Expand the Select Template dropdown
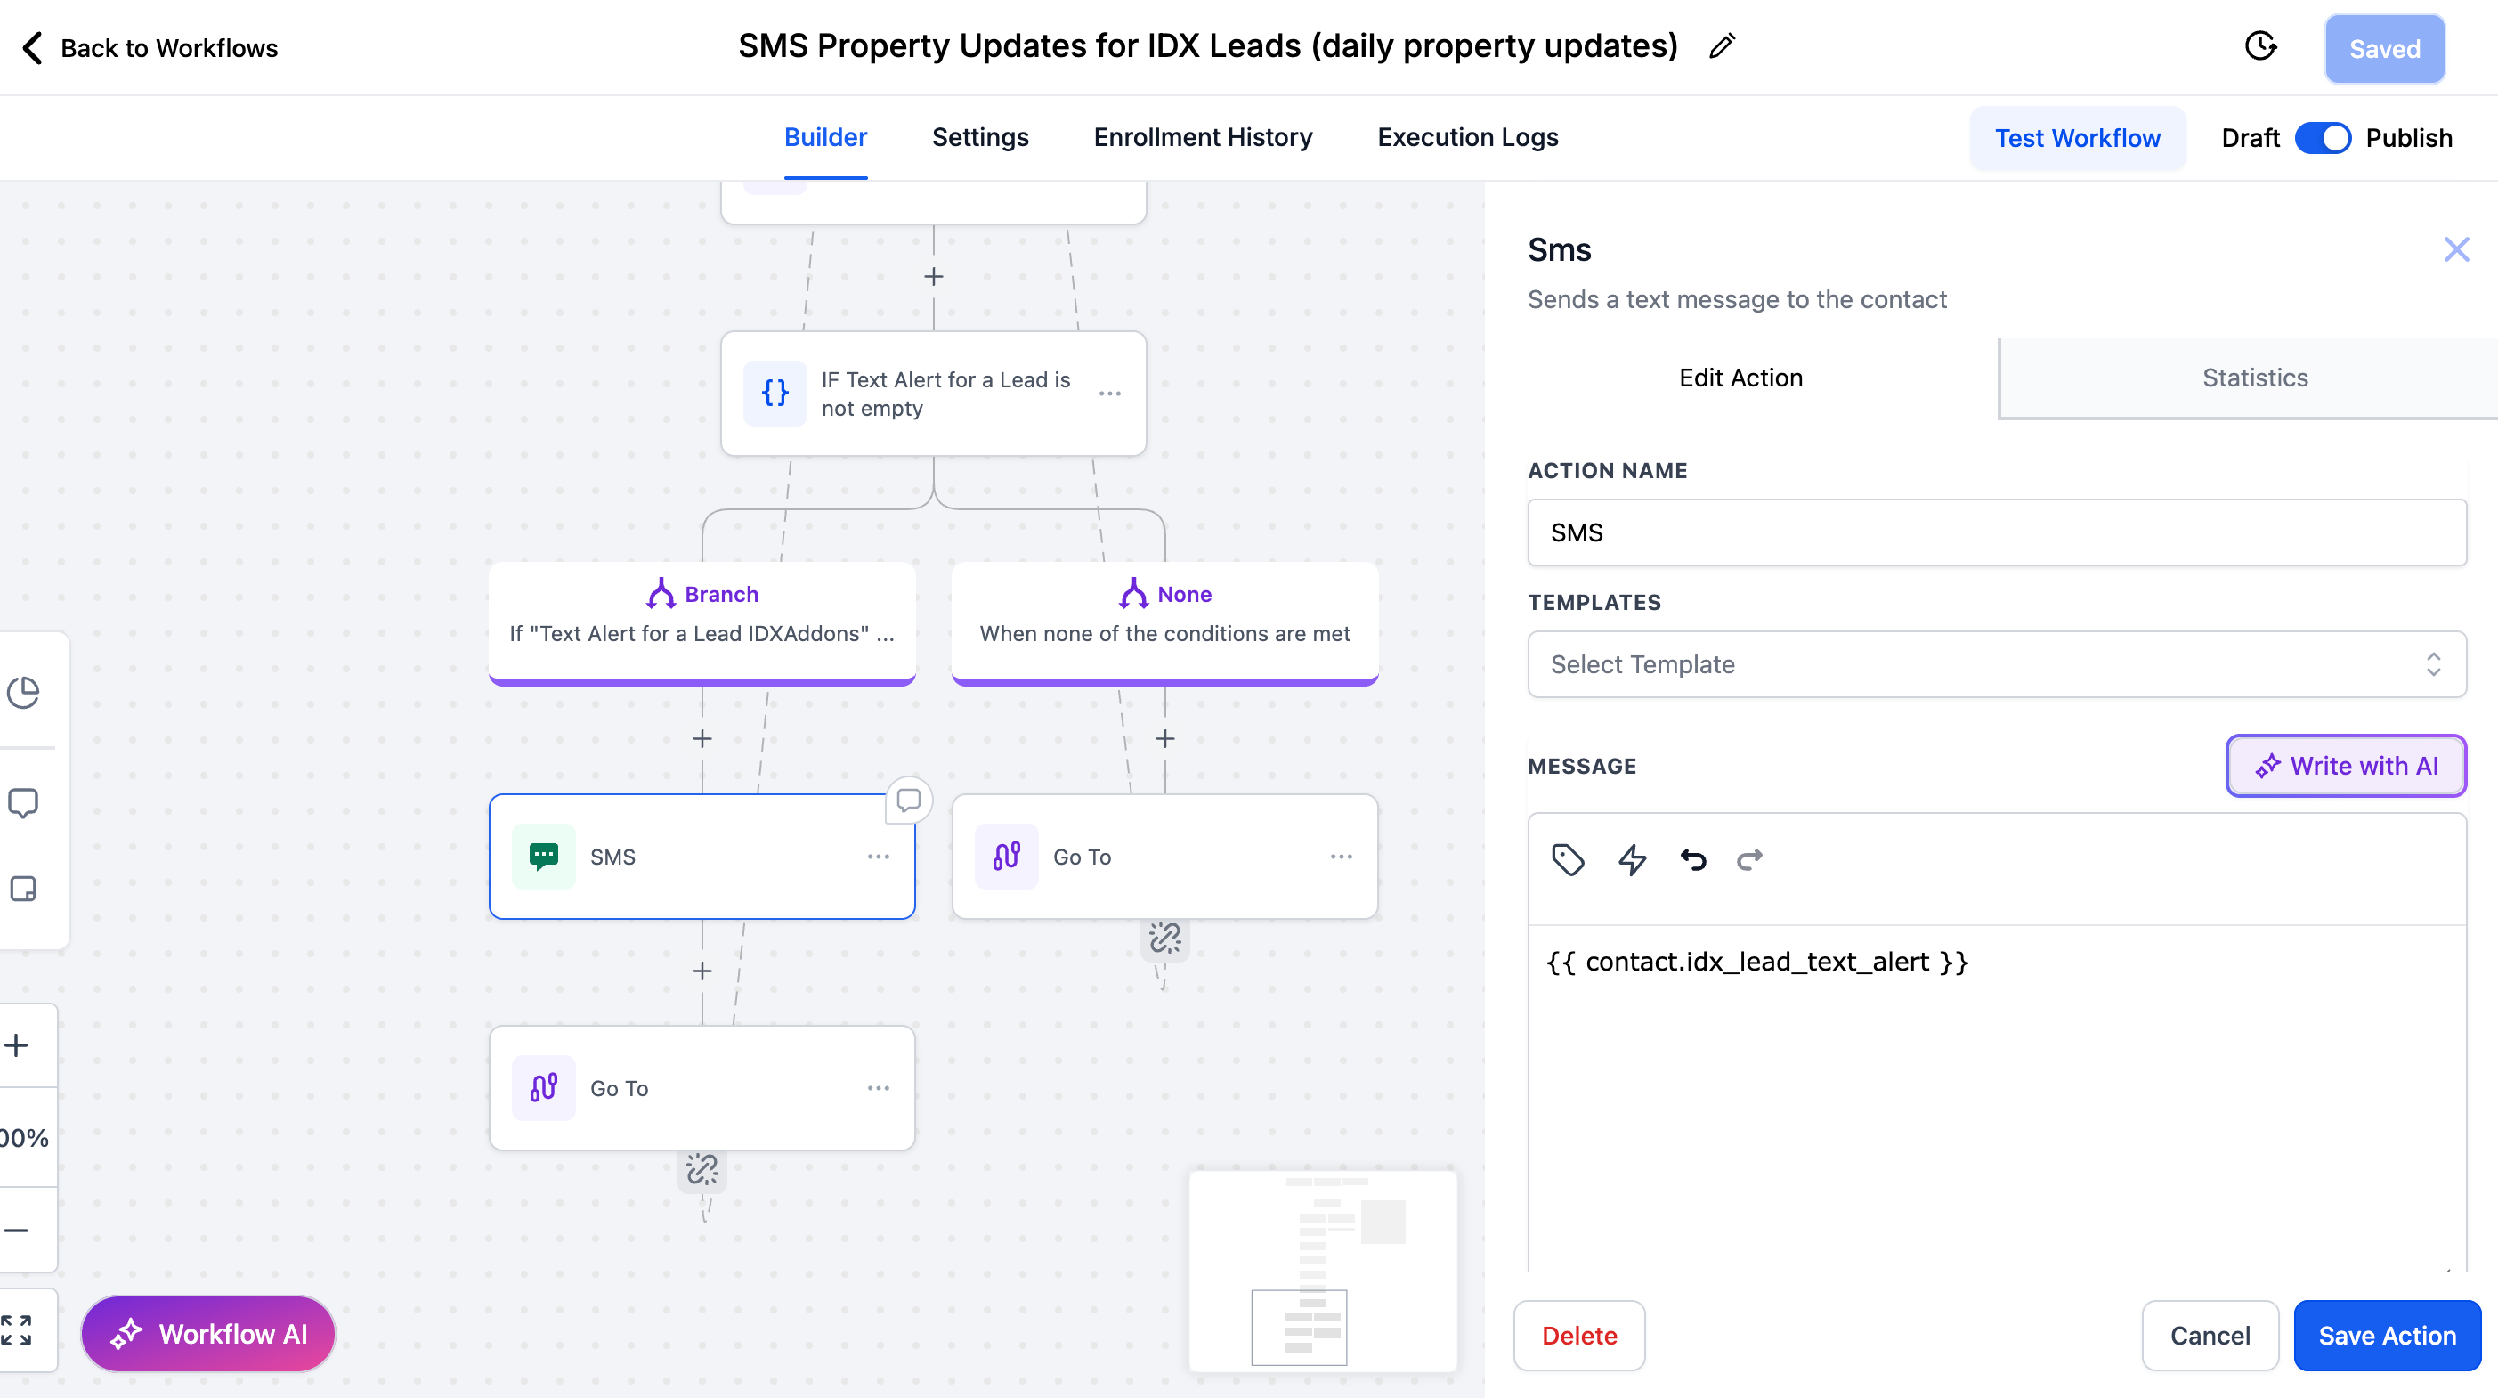 pos(1996,664)
